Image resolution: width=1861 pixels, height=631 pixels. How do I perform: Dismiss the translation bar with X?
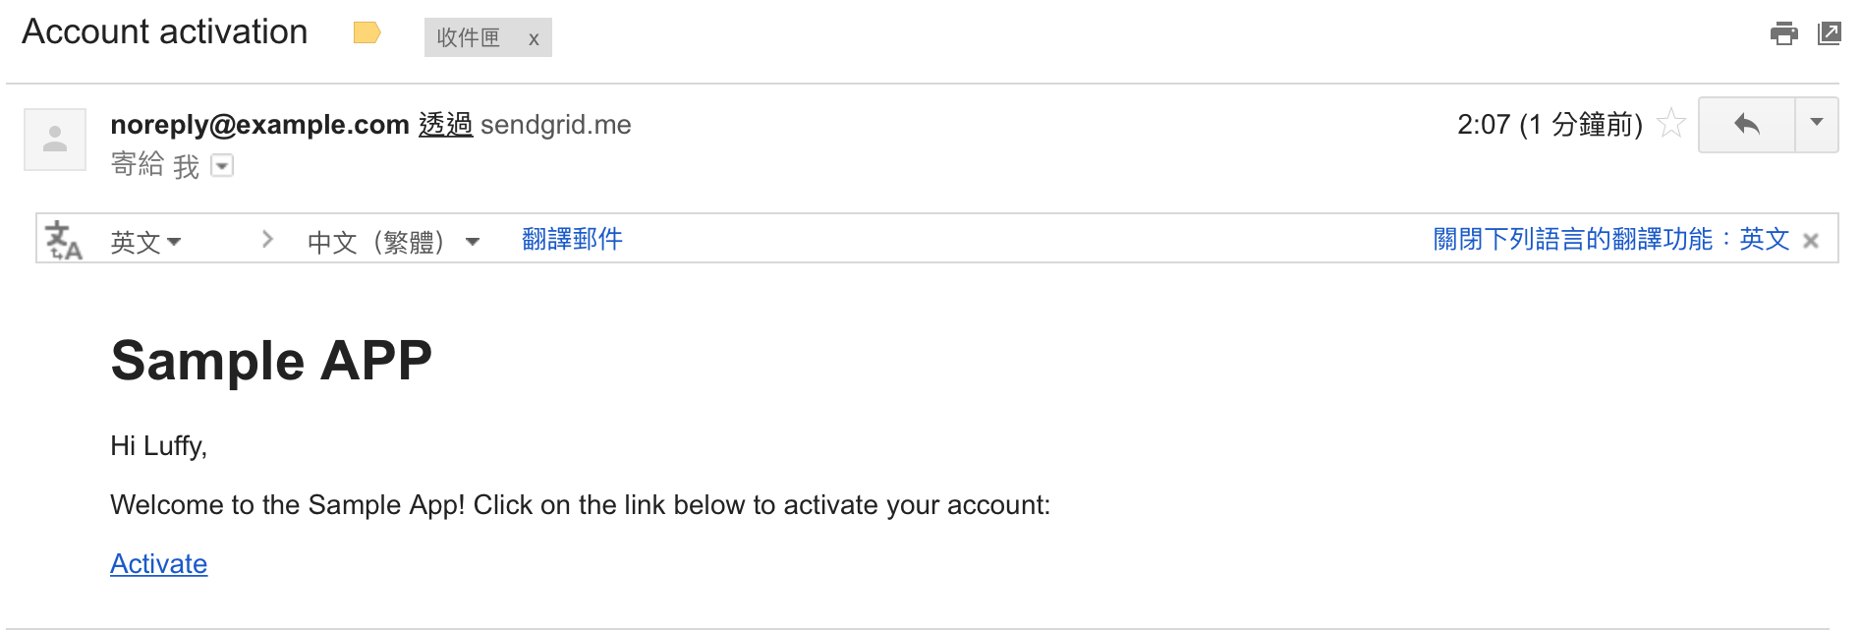[1811, 241]
